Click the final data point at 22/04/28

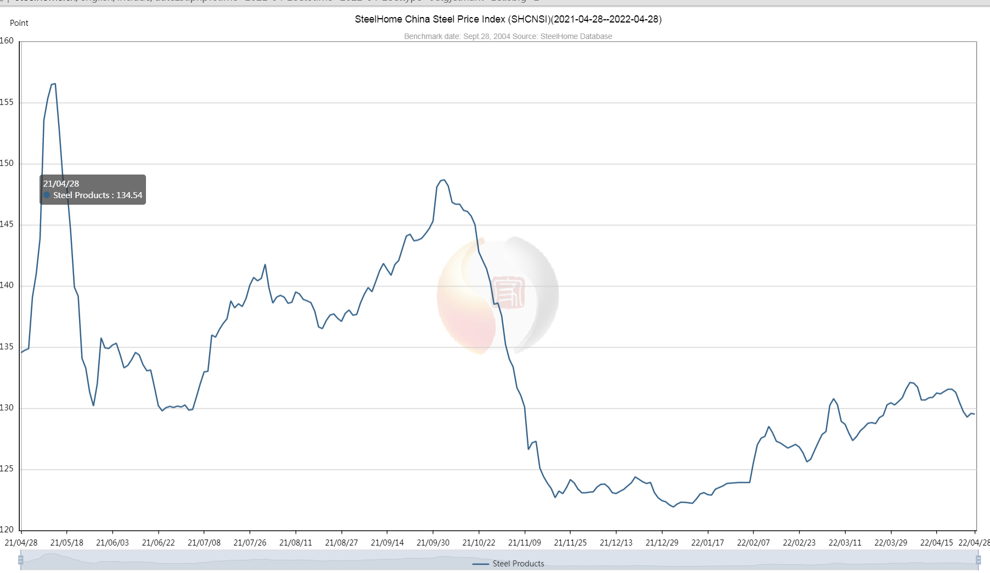point(975,414)
